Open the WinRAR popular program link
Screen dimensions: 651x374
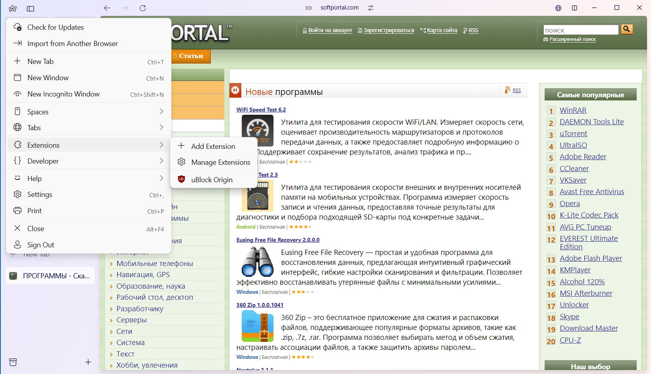point(573,110)
